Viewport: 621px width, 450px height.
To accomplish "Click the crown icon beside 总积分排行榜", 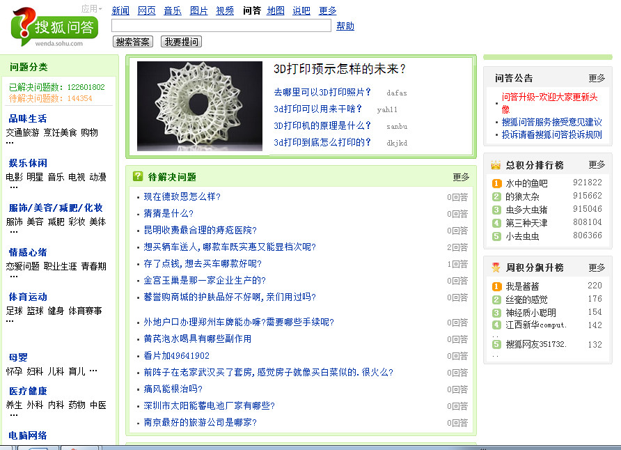I will click(x=496, y=165).
